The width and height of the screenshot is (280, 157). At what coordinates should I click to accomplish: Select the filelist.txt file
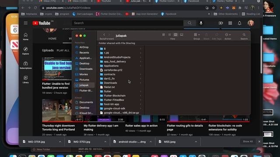(x=109, y=87)
